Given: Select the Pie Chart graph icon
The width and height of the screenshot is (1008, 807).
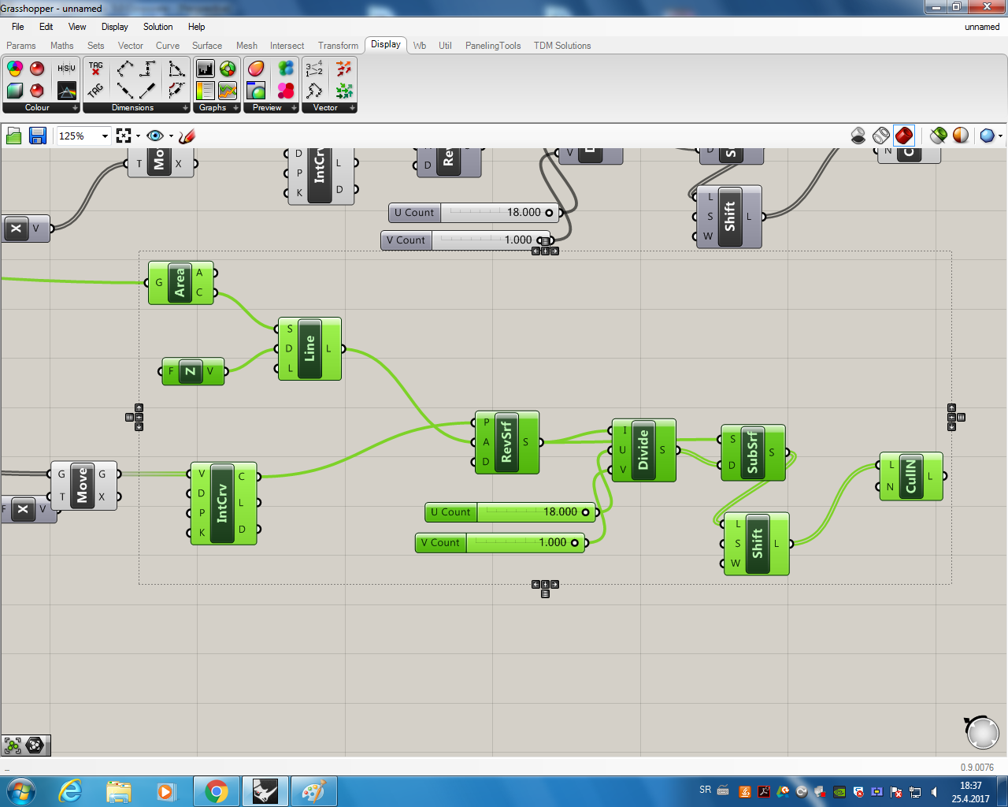Looking at the screenshot, I should [x=228, y=69].
